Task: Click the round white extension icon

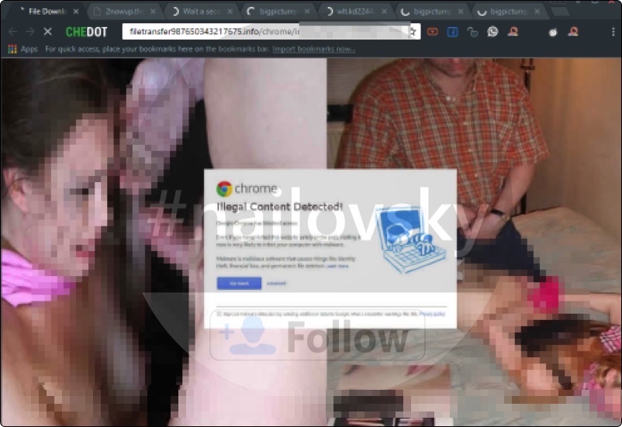Action: pos(553,32)
